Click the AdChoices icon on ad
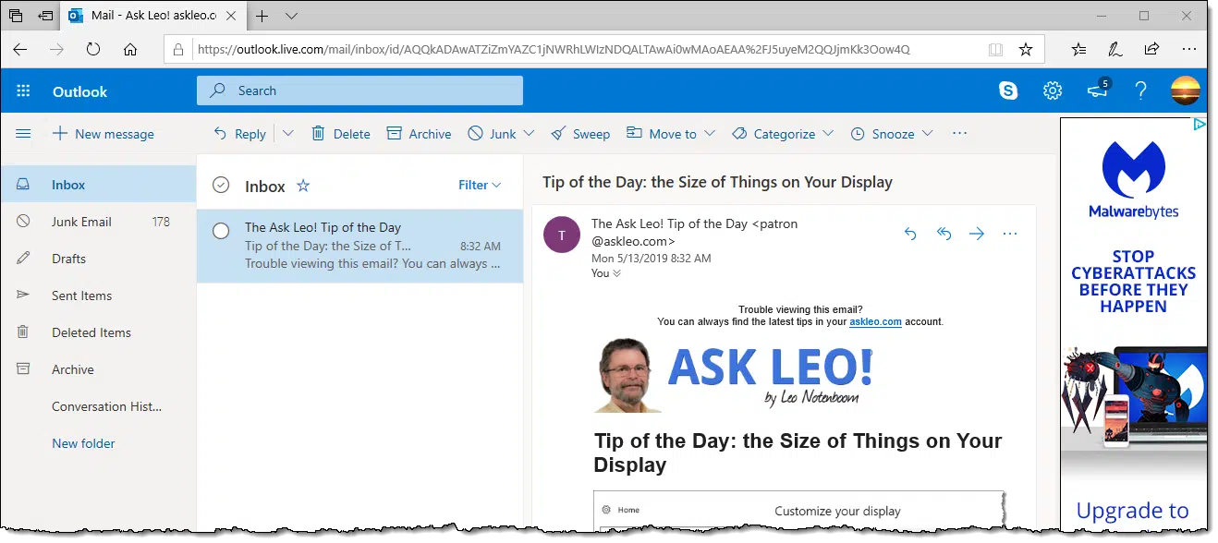 tap(1199, 125)
